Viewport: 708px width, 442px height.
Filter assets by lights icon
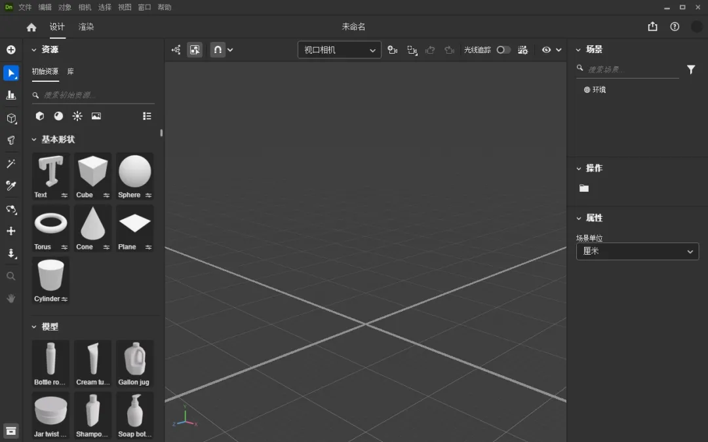tap(77, 116)
